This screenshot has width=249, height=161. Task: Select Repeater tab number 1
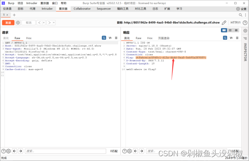[x=6, y=15]
